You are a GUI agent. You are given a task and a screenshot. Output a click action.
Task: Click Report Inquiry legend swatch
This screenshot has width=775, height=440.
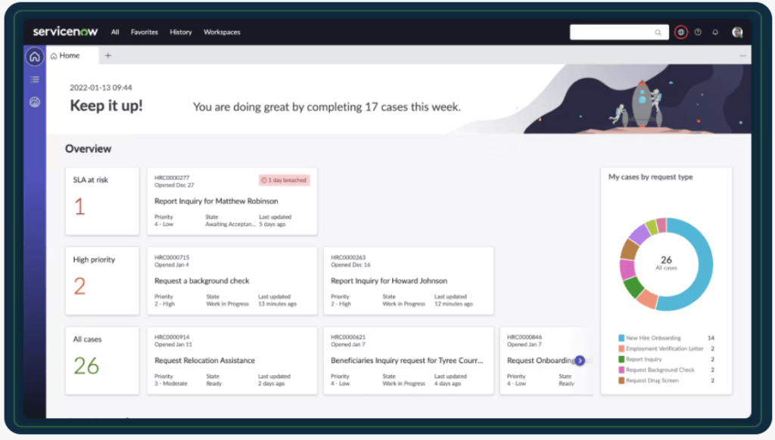click(x=621, y=360)
